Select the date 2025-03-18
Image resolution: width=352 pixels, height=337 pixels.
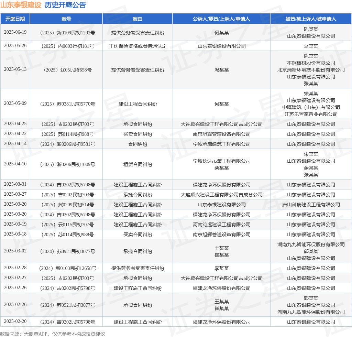point(15,234)
